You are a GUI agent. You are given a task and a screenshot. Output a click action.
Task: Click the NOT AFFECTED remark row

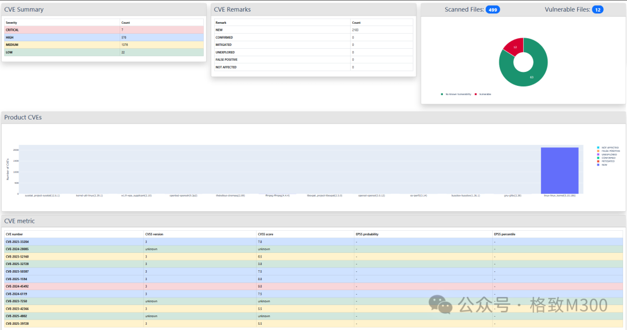[313, 67]
